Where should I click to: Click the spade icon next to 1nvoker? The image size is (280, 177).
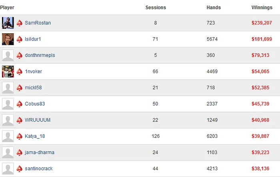coord(19,72)
